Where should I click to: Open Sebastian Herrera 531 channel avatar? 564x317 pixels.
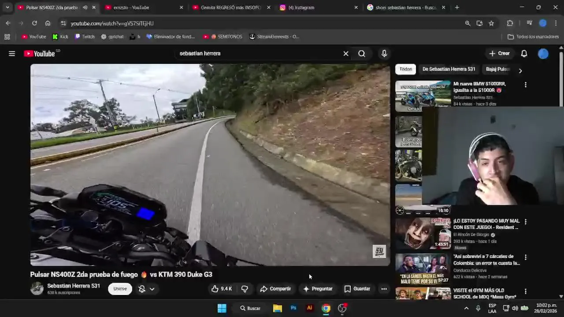click(37, 288)
